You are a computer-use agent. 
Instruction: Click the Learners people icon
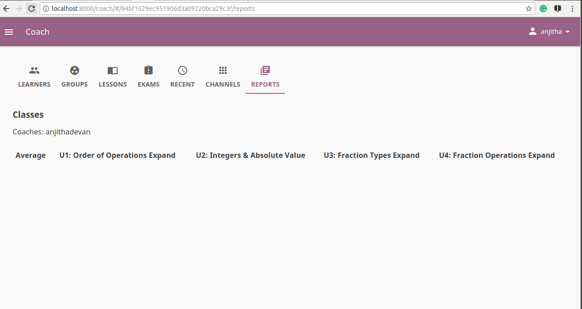34,70
